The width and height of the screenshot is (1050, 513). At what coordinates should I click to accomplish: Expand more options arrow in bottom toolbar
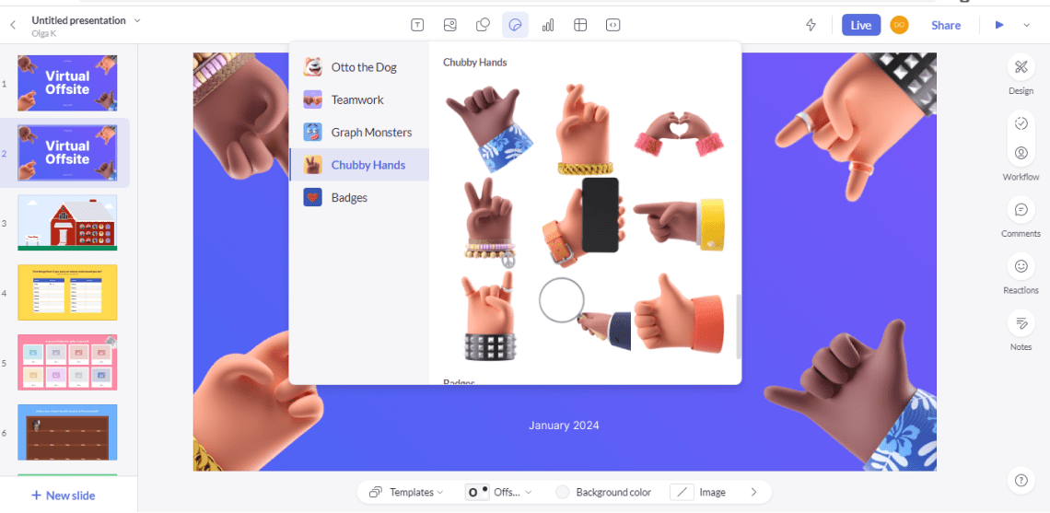tap(753, 492)
